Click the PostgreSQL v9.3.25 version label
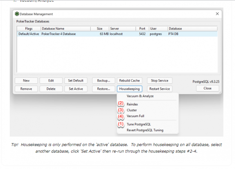This screenshot has width=235, height=169. [x=206, y=82]
